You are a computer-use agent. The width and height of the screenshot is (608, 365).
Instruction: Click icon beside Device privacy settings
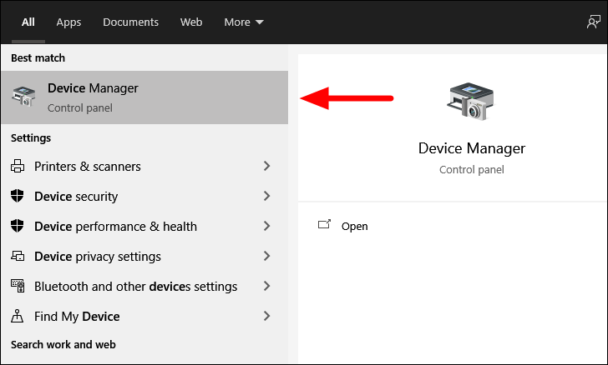[18, 256]
